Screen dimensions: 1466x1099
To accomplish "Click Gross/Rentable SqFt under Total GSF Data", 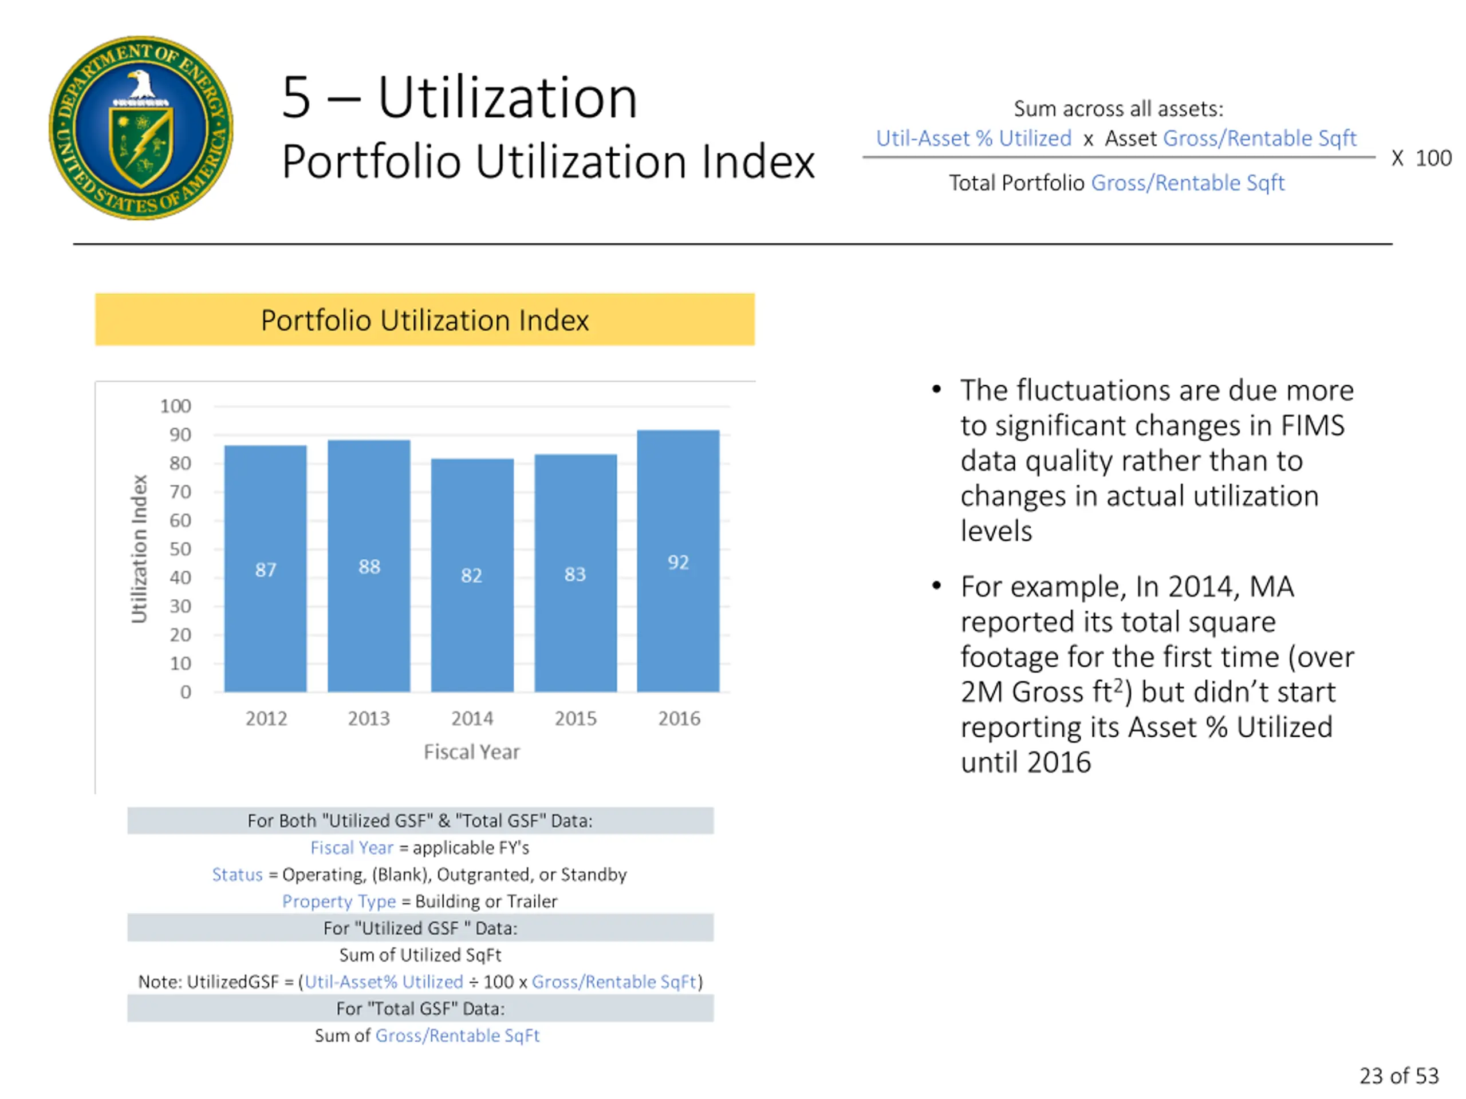I will pyautogui.click(x=458, y=1035).
